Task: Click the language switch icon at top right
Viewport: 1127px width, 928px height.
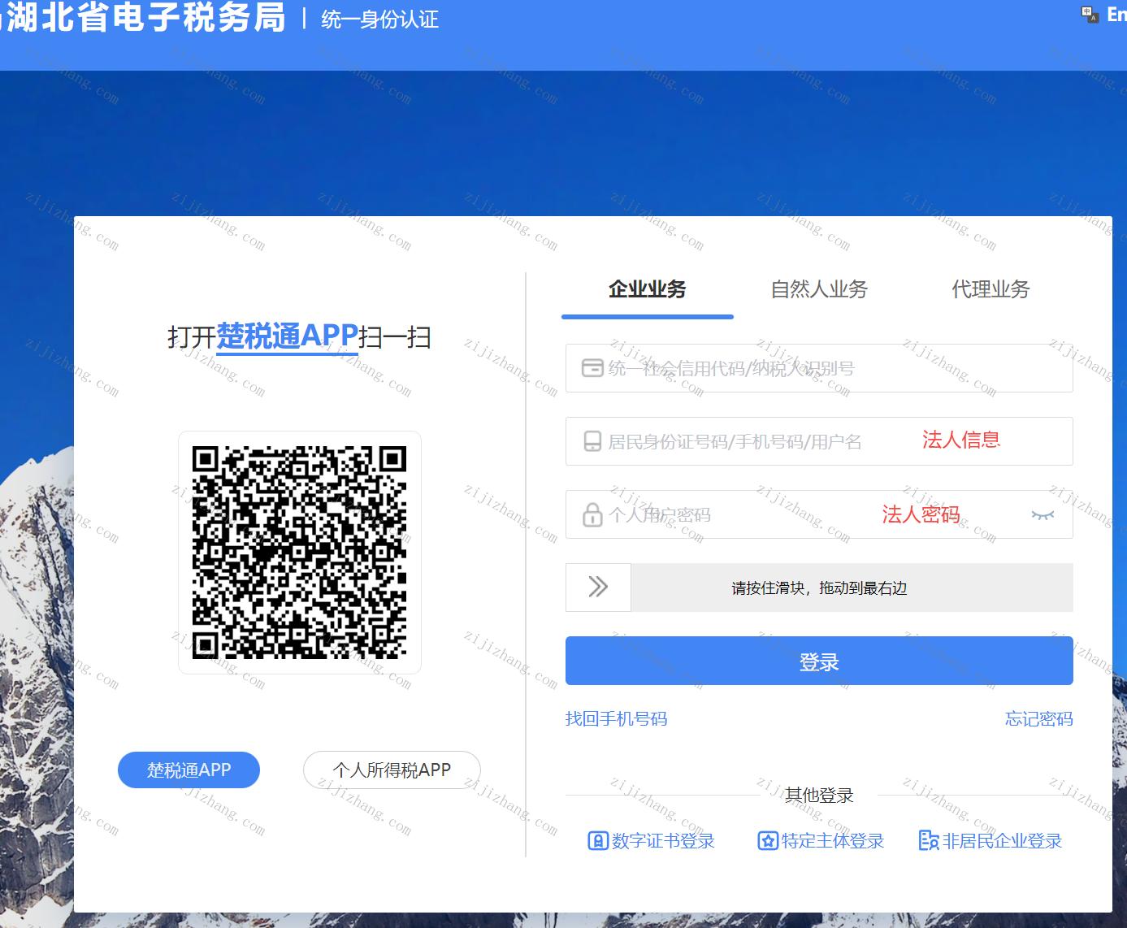Action: coord(1090,14)
